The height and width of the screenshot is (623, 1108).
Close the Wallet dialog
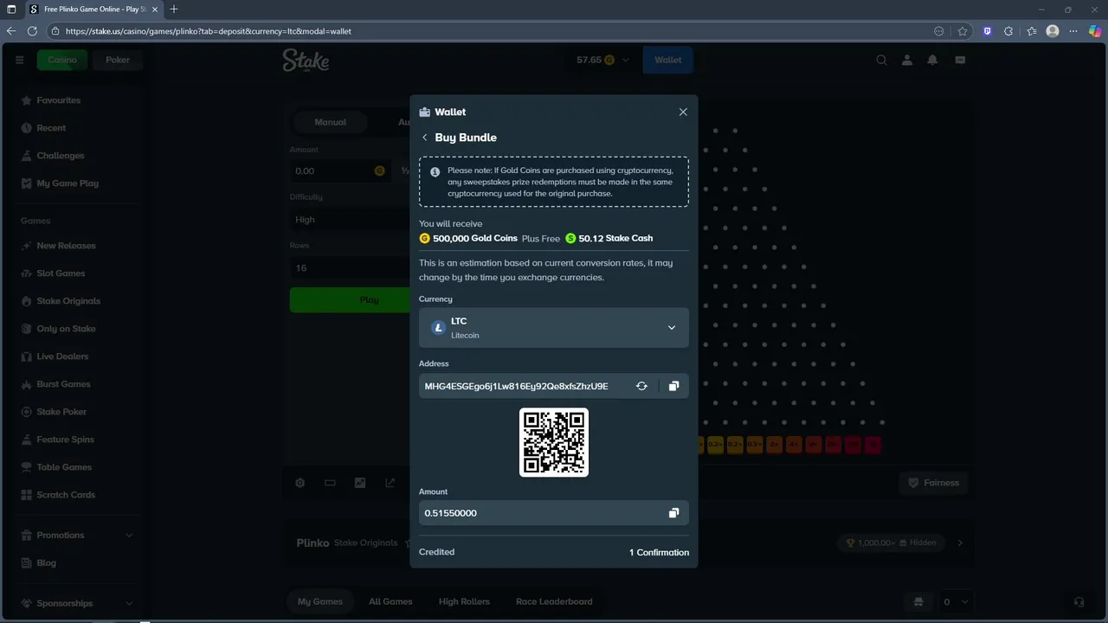click(x=683, y=112)
